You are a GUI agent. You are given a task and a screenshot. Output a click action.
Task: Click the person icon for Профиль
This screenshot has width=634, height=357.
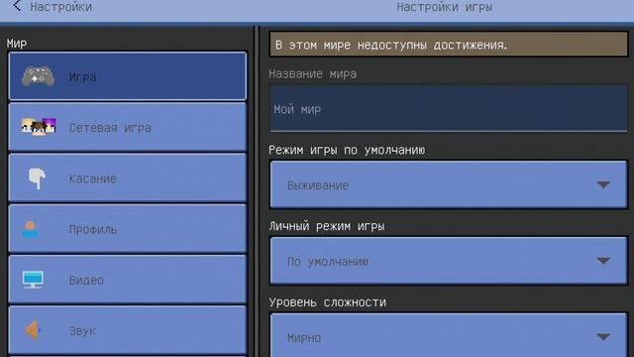click(x=31, y=229)
